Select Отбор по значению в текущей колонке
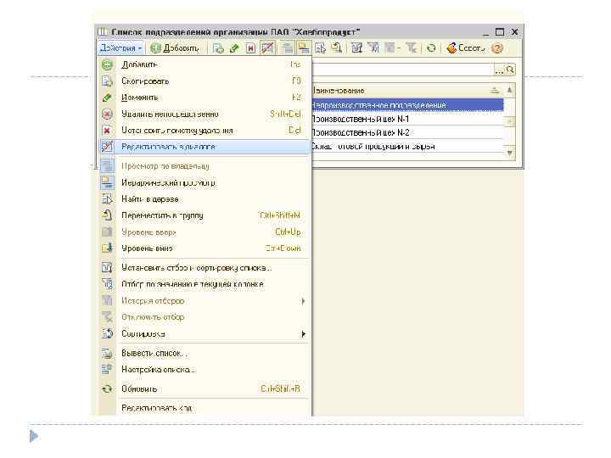Image resolution: width=611 pixels, height=458 pixels. (205, 284)
